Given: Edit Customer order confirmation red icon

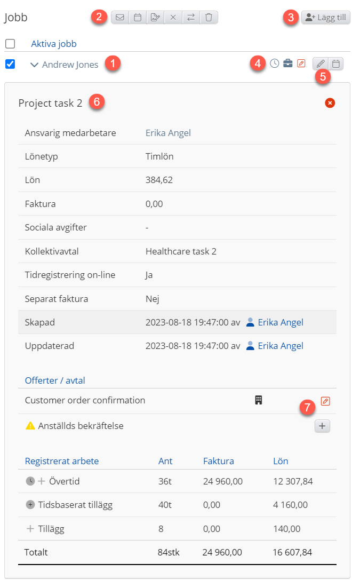Looking at the screenshot, I should pyautogui.click(x=325, y=401).
